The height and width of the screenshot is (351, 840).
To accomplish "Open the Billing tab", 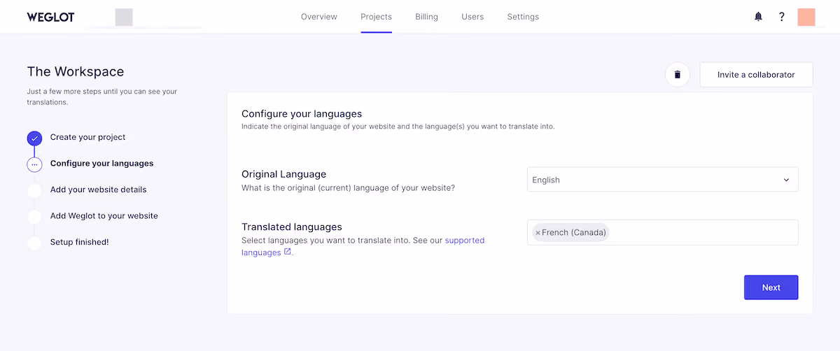I will click(x=426, y=17).
